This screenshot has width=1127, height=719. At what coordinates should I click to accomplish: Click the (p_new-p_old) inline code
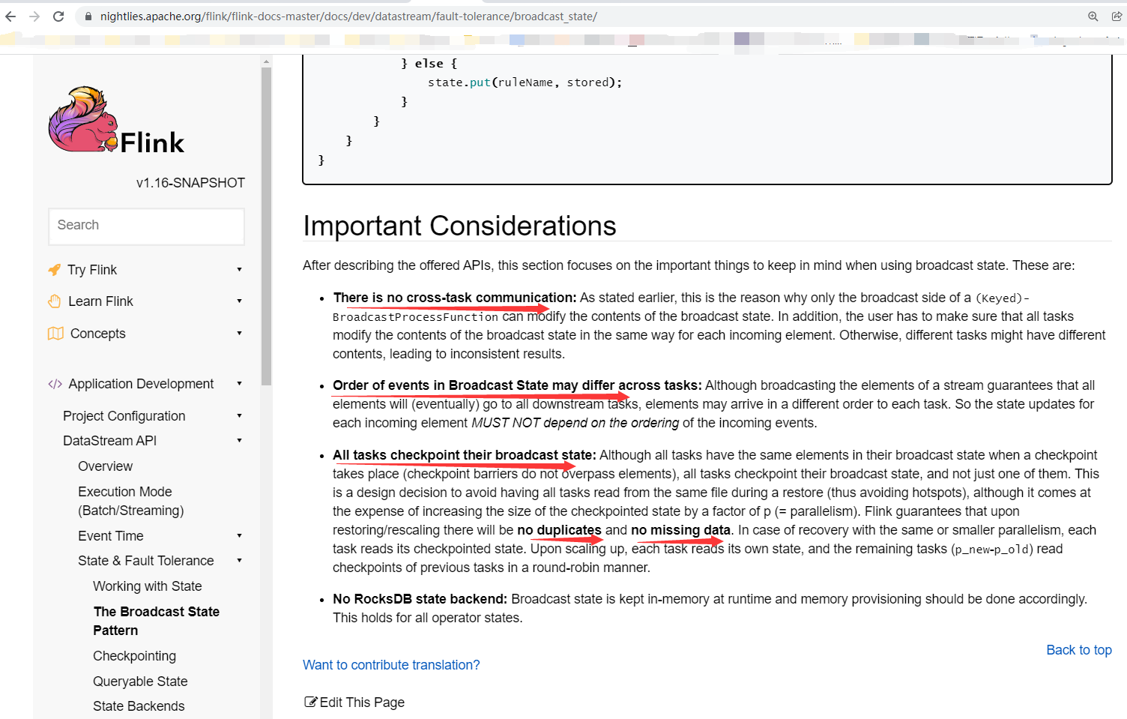(992, 550)
